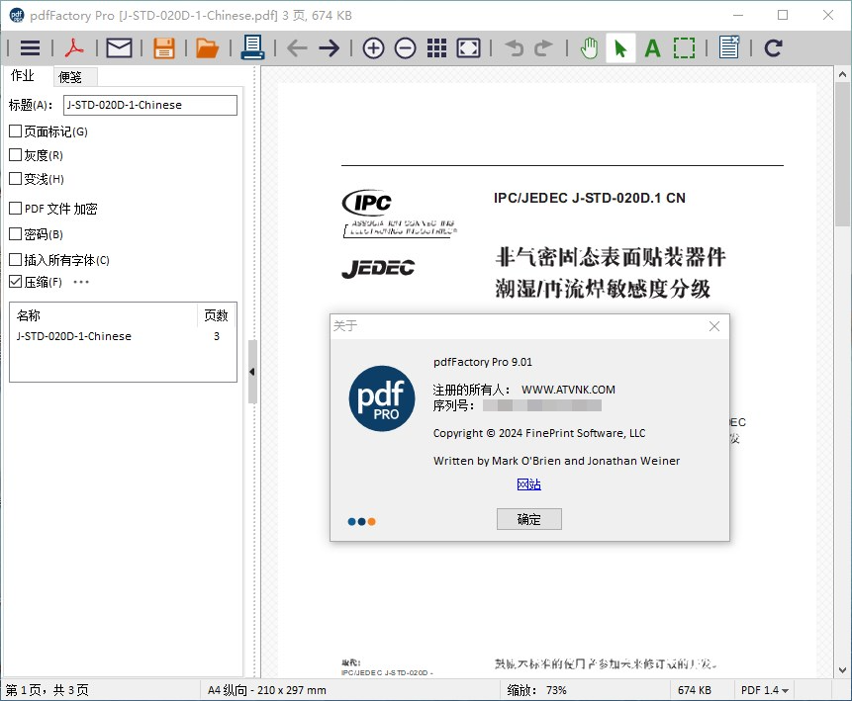Click the notes page icon in toolbar
This screenshot has width=852, height=701.
(729, 47)
